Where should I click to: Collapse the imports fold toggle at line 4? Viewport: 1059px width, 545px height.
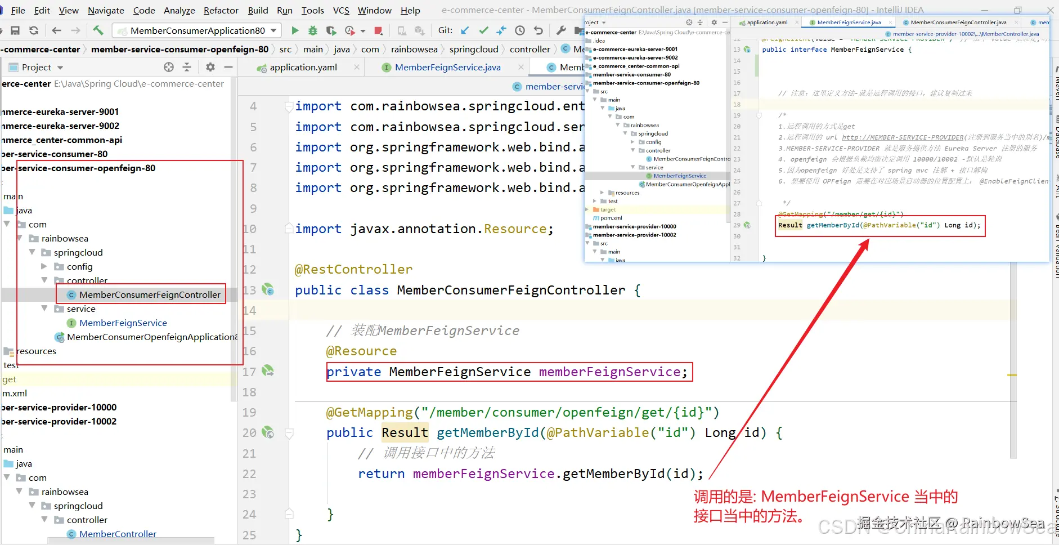pyautogui.click(x=289, y=106)
